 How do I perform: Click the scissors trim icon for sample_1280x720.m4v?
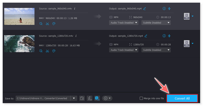pos(47,51)
